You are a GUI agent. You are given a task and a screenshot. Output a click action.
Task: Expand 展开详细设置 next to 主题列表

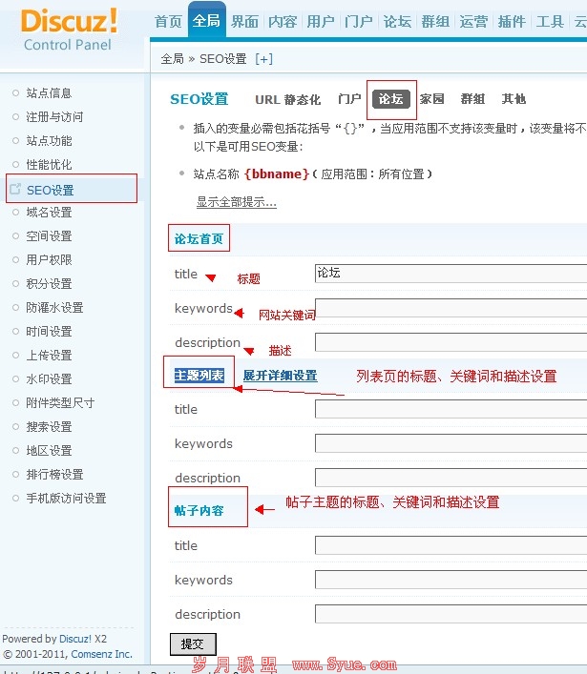coord(280,376)
